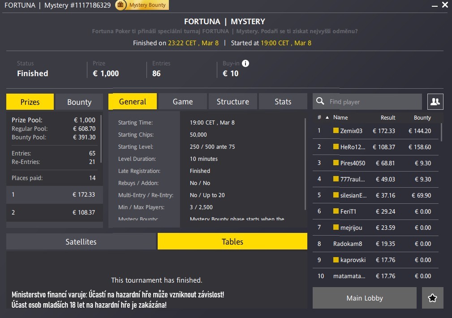Select player kaprovski in the ranking
452x318 pixels.
point(375,260)
